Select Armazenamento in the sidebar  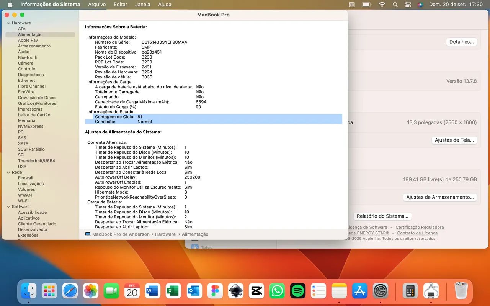[34, 46]
